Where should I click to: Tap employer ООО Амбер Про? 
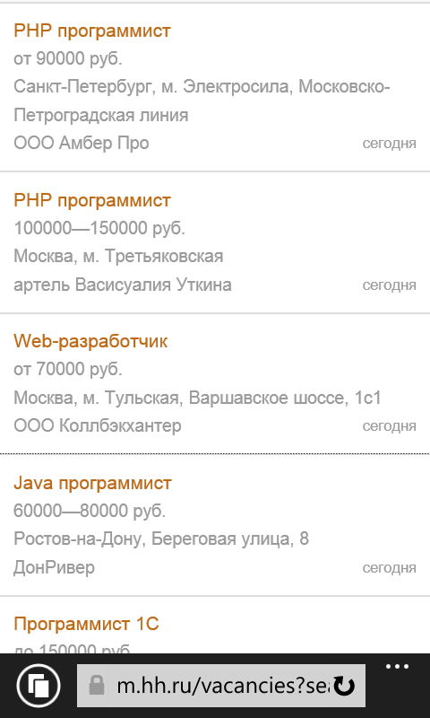82,144
